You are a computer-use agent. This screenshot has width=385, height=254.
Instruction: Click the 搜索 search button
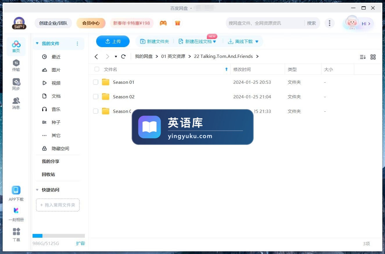[311, 23]
